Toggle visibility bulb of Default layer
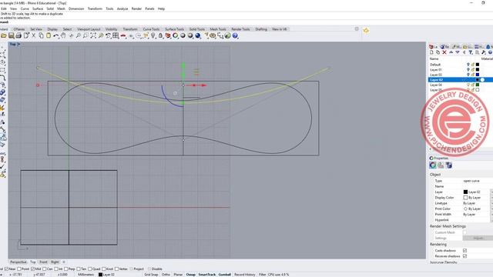 pos(468,65)
